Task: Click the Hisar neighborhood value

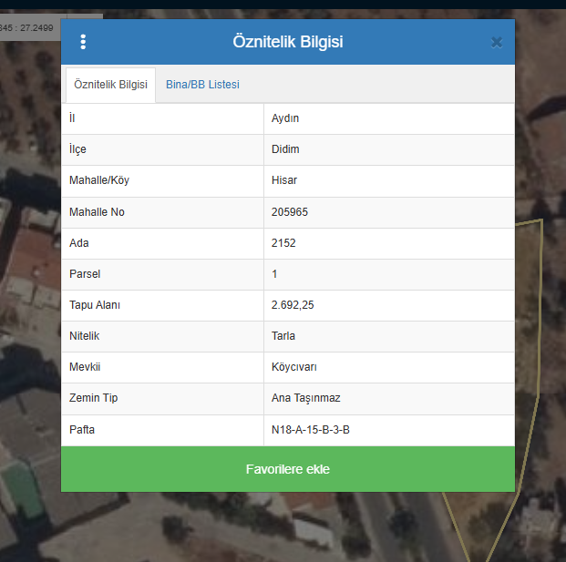Action: [284, 180]
